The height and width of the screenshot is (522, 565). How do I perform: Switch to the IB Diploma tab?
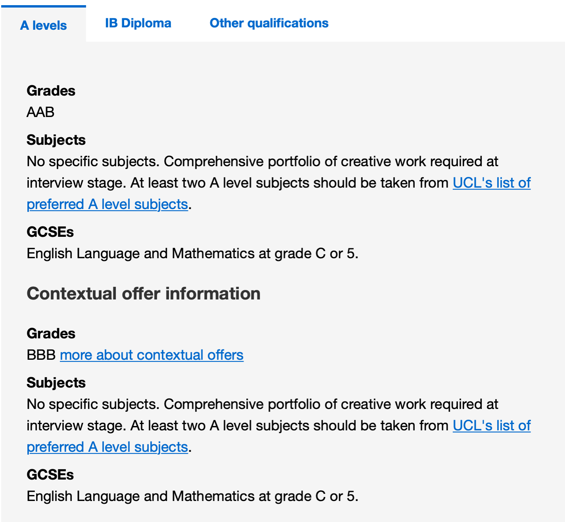pyautogui.click(x=138, y=23)
